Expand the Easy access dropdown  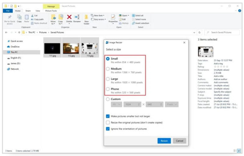[98, 19]
